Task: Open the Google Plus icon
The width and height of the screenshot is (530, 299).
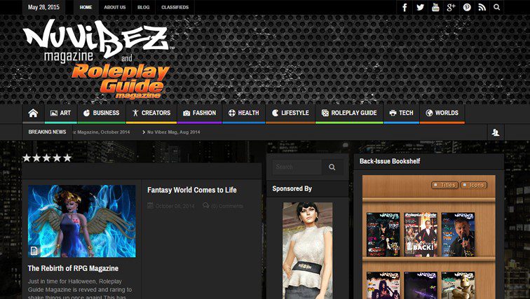Action: [x=451, y=7]
